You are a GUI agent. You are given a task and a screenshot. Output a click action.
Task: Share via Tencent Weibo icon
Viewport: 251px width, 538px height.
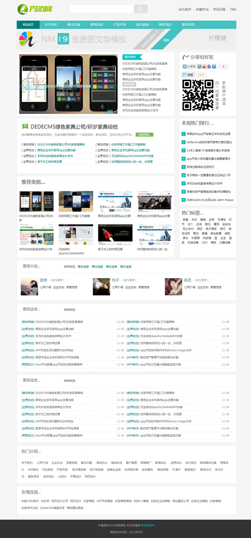tap(214, 67)
